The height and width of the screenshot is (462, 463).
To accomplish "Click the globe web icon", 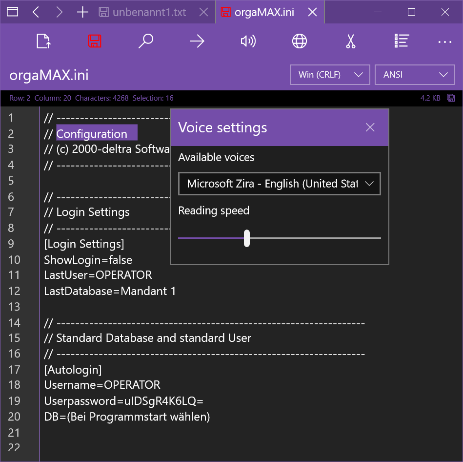I will pyautogui.click(x=300, y=41).
